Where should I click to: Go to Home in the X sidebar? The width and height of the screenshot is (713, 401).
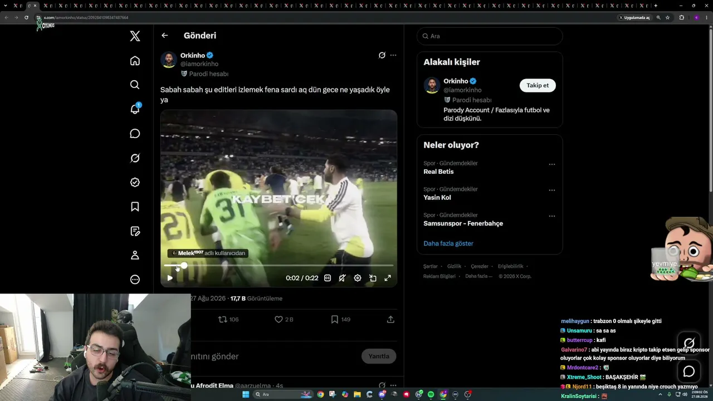click(x=135, y=61)
